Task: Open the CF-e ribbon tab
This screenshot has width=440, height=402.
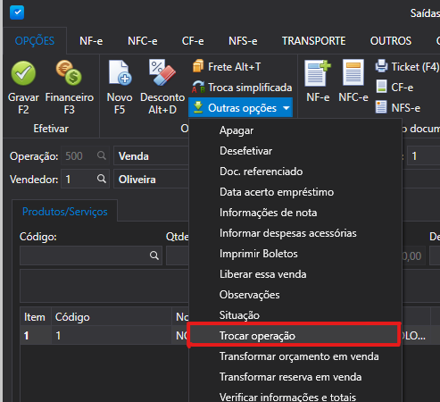Action: pos(193,41)
